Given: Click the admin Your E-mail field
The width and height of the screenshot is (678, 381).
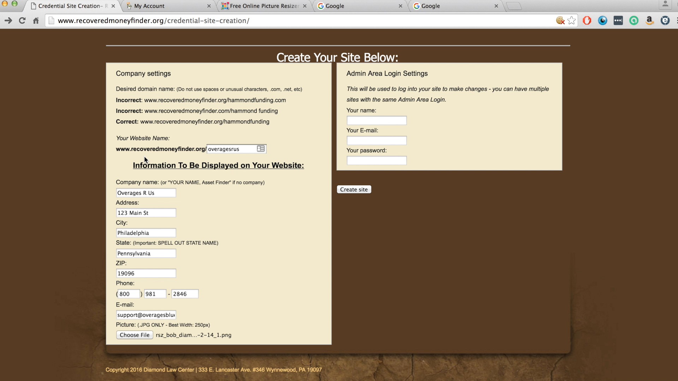Looking at the screenshot, I should coord(377,140).
